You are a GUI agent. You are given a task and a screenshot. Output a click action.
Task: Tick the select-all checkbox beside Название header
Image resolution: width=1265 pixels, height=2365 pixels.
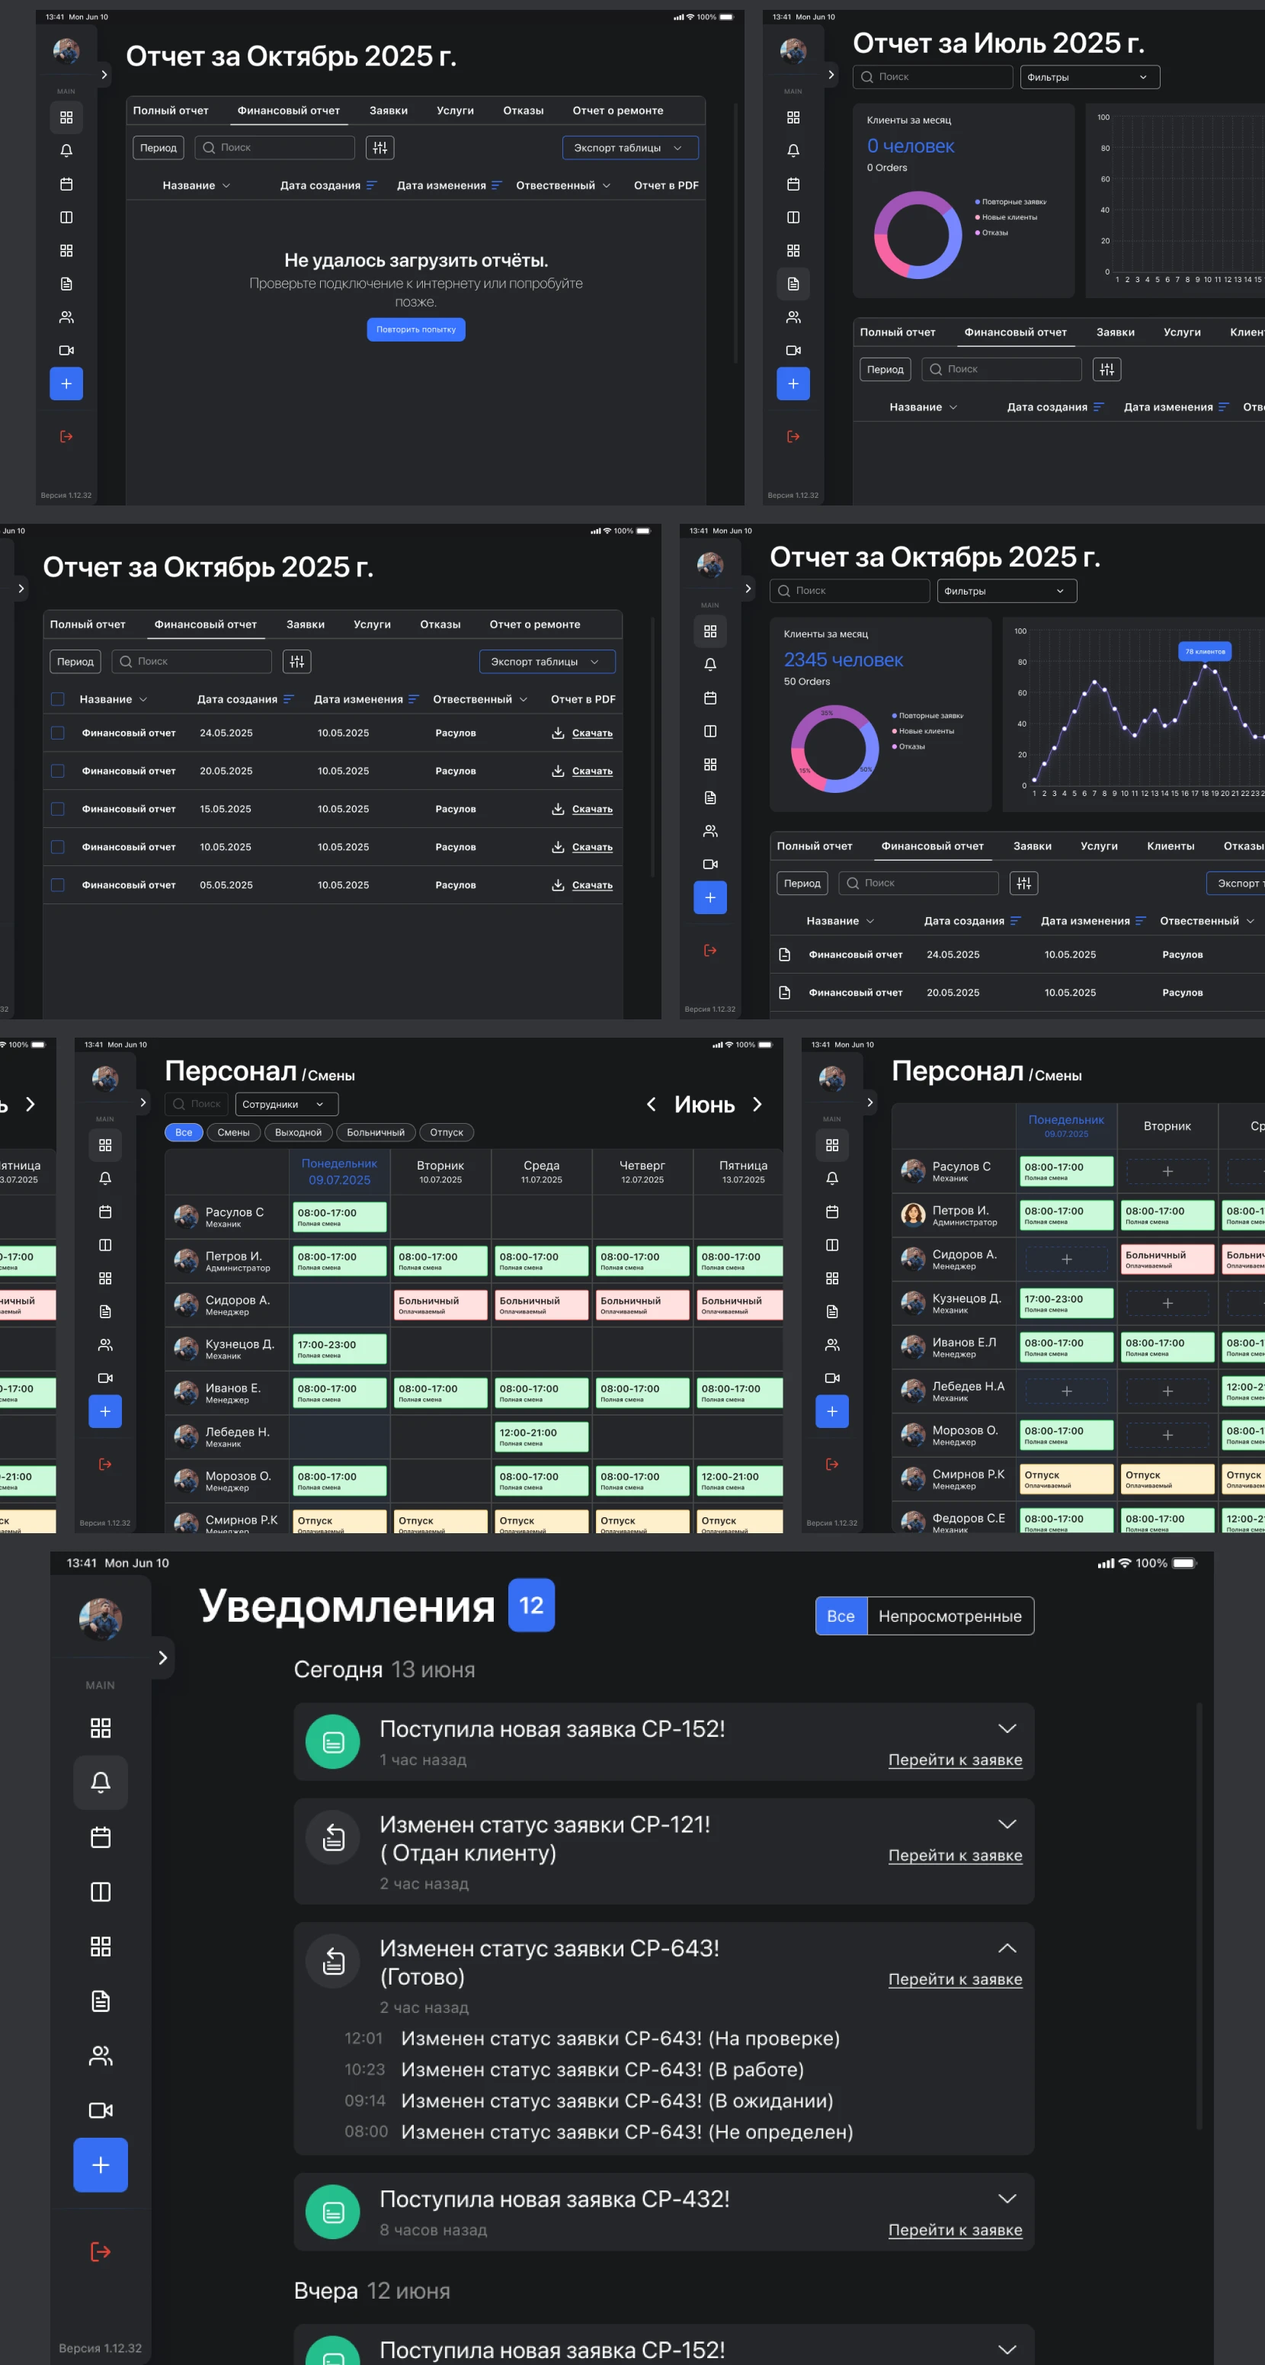58,700
